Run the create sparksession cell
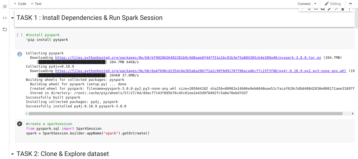Image resolution: width=358 pixels, height=159 pixels. (20, 124)
